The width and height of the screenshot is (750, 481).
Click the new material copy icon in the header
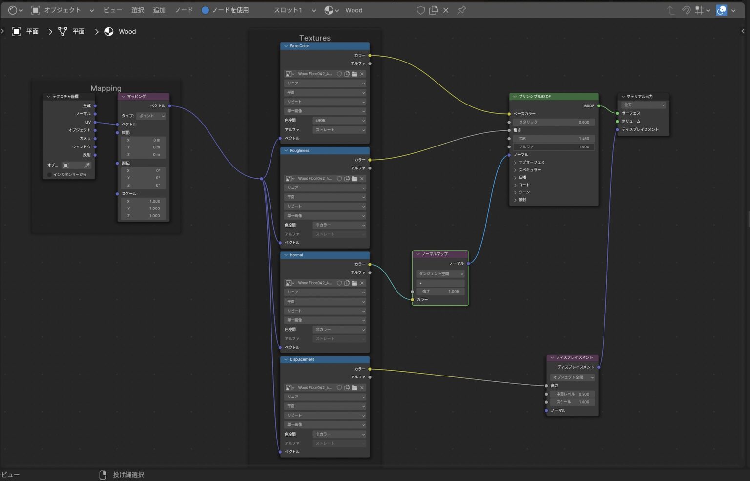[433, 10]
